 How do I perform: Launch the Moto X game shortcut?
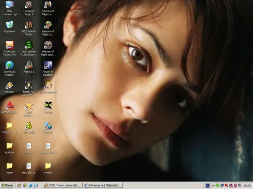coord(48,107)
